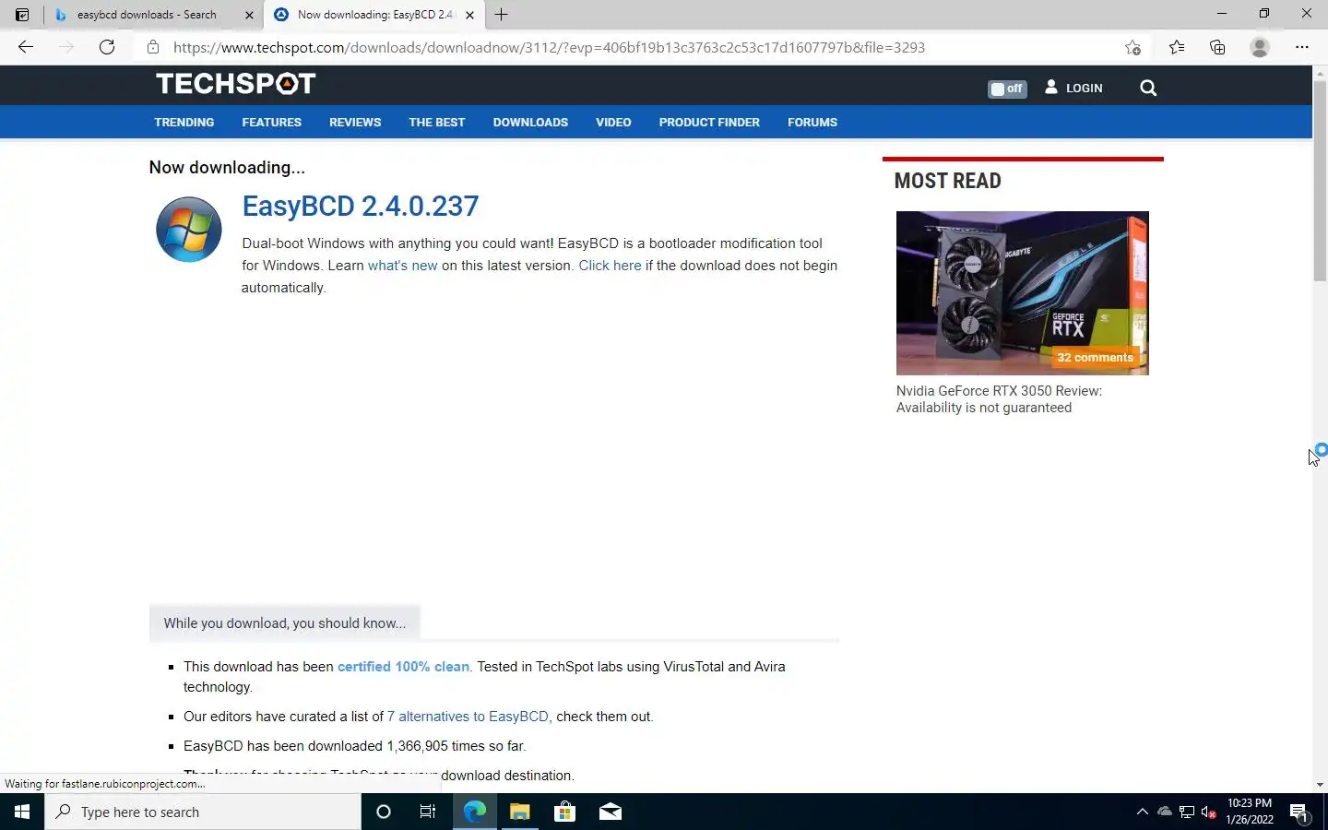Click the network tray icon
Screen dimensions: 1328x830
tap(1187, 812)
